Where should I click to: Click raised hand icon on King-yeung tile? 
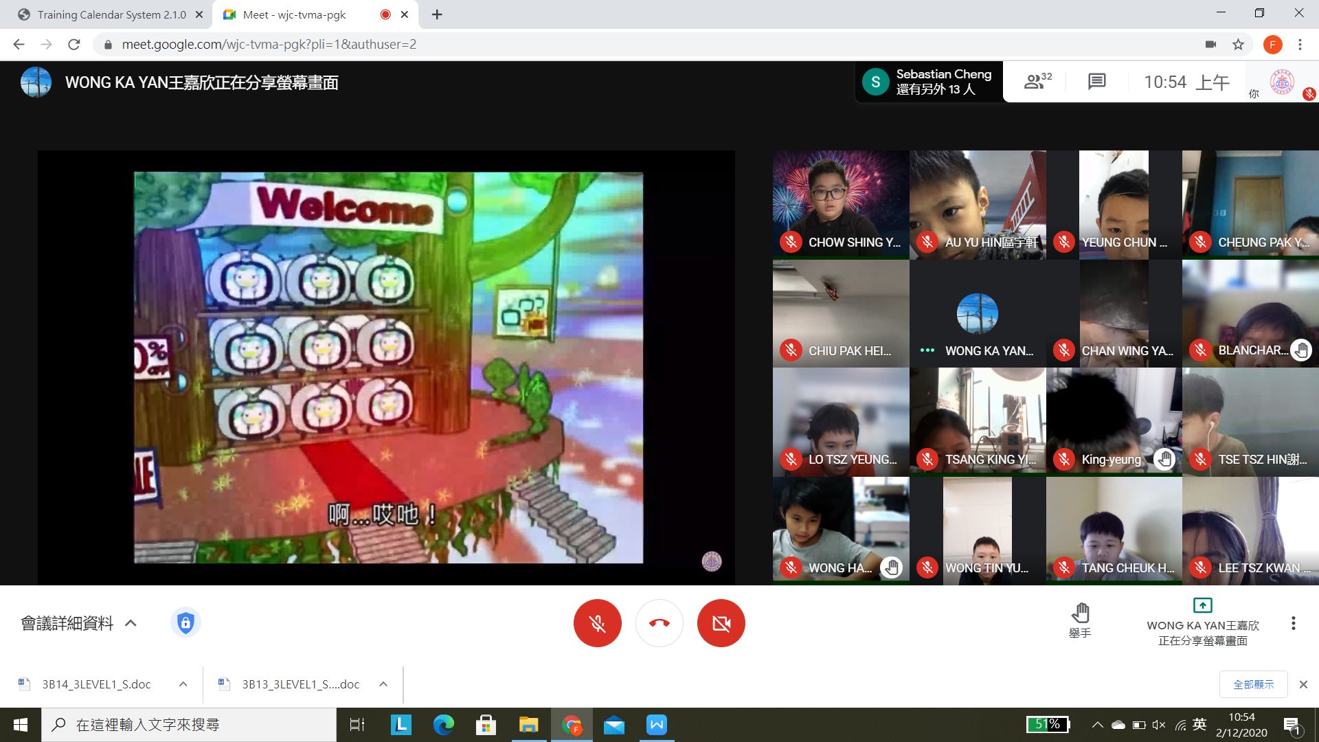[1164, 459]
